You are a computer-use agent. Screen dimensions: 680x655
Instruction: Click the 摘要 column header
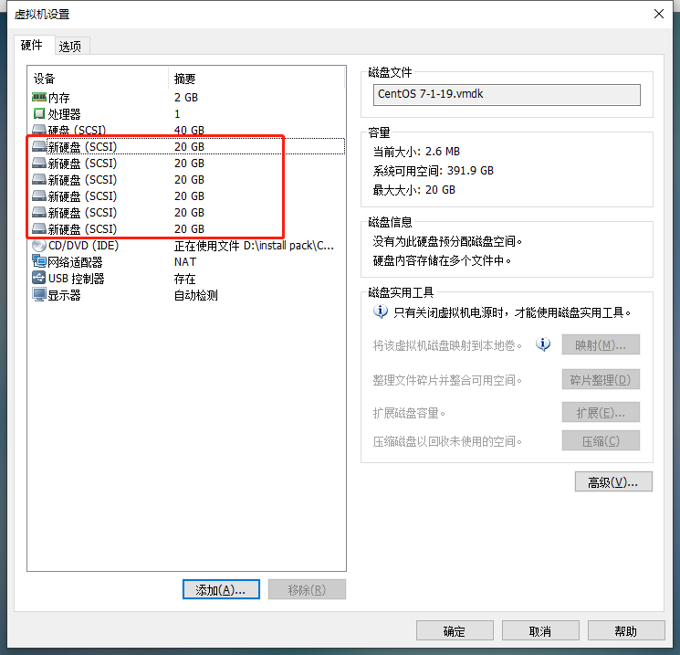pyautogui.click(x=185, y=79)
